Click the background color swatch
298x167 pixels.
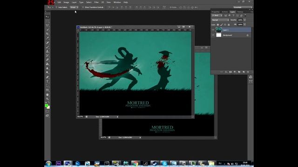[x=48, y=107]
